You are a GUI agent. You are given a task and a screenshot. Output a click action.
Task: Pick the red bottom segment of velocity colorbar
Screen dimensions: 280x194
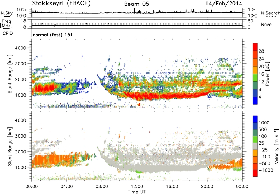(x=255, y=173)
